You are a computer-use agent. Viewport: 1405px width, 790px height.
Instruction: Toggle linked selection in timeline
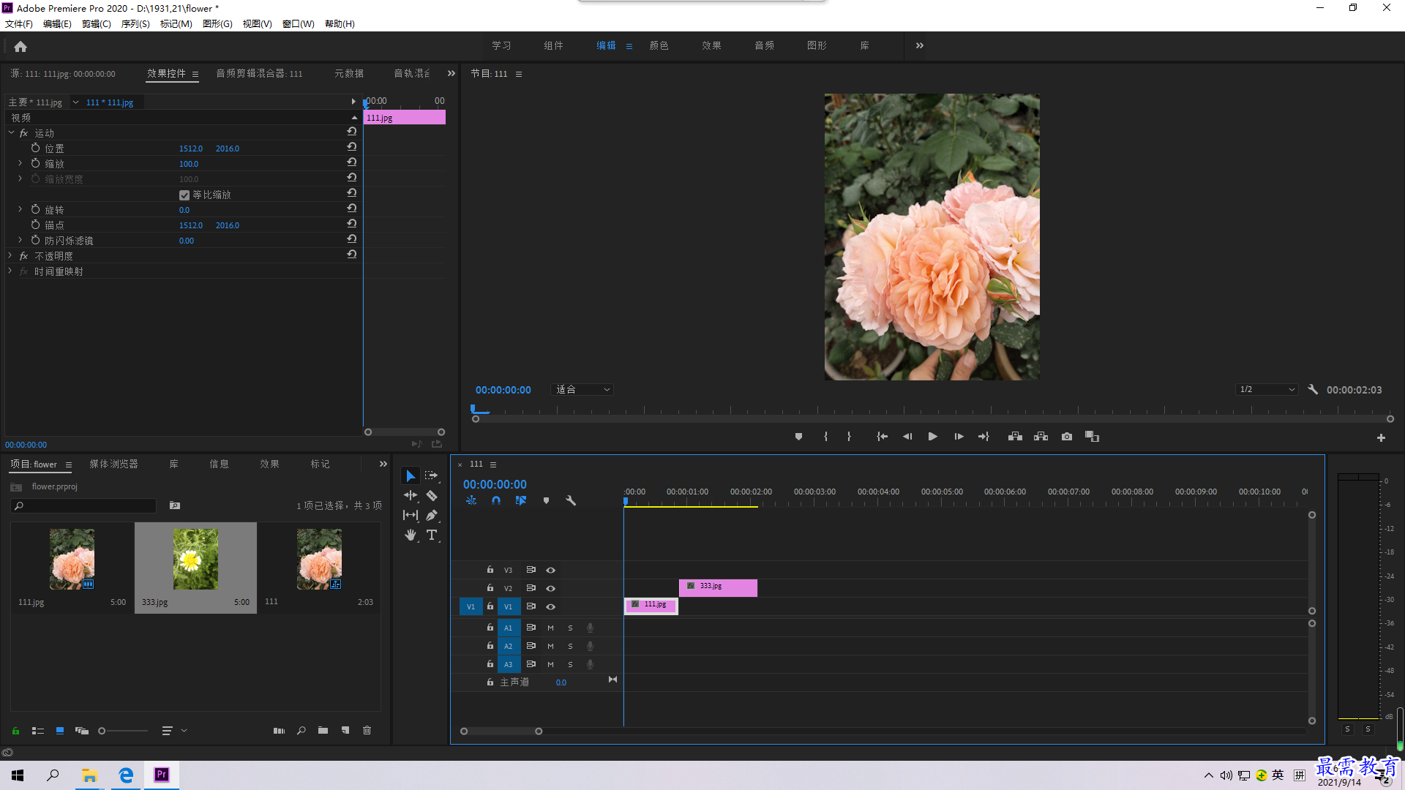(x=521, y=501)
